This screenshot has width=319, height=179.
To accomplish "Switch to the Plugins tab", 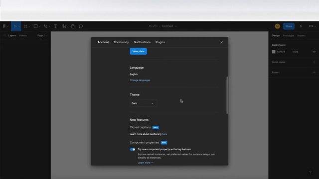I will [160, 42].
